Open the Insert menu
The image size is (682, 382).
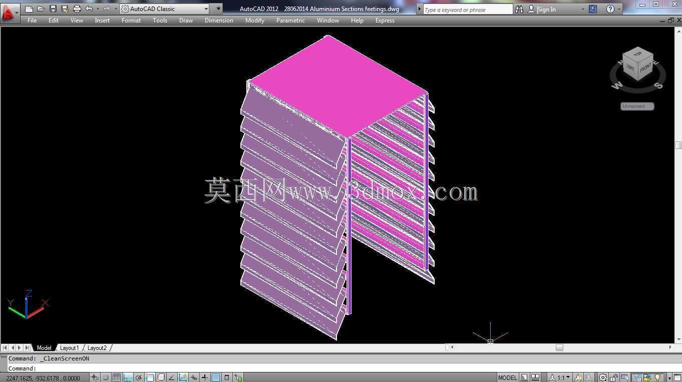pyautogui.click(x=102, y=20)
